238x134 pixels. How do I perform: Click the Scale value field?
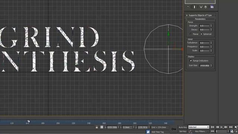point(205,51)
